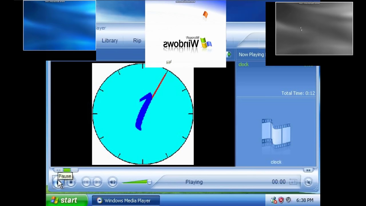Click the greyscale video overlay thumbnail
The height and width of the screenshot is (206, 366).
click(314, 29)
